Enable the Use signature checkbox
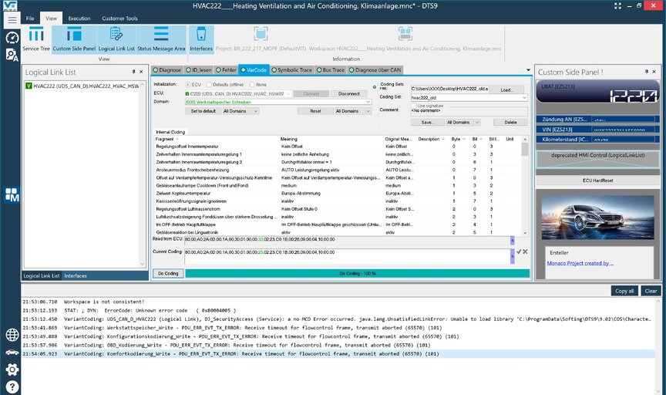This screenshot has height=395, width=666. click(x=413, y=106)
